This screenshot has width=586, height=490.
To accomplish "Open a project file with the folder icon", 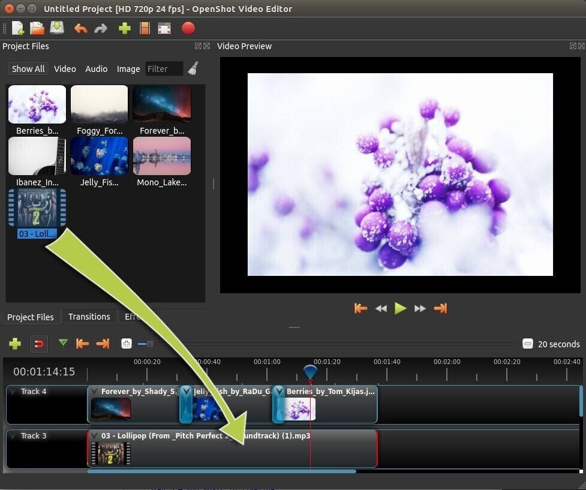I will click(x=37, y=28).
